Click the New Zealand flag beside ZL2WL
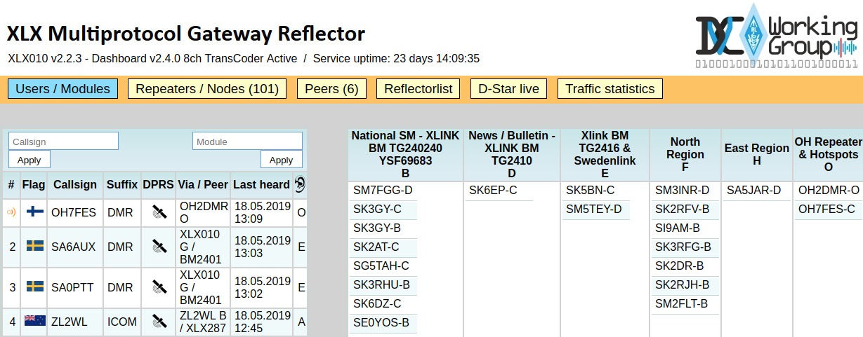 (x=34, y=321)
